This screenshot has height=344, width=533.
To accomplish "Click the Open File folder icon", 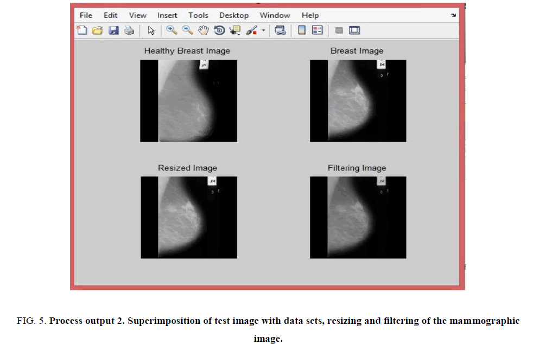I will coord(98,30).
